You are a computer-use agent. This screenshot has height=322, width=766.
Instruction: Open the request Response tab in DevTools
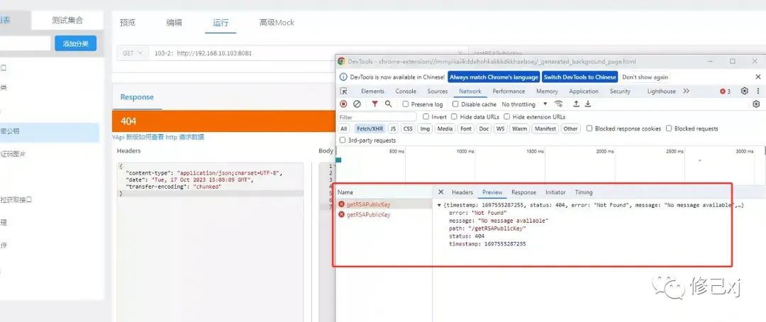pos(523,192)
